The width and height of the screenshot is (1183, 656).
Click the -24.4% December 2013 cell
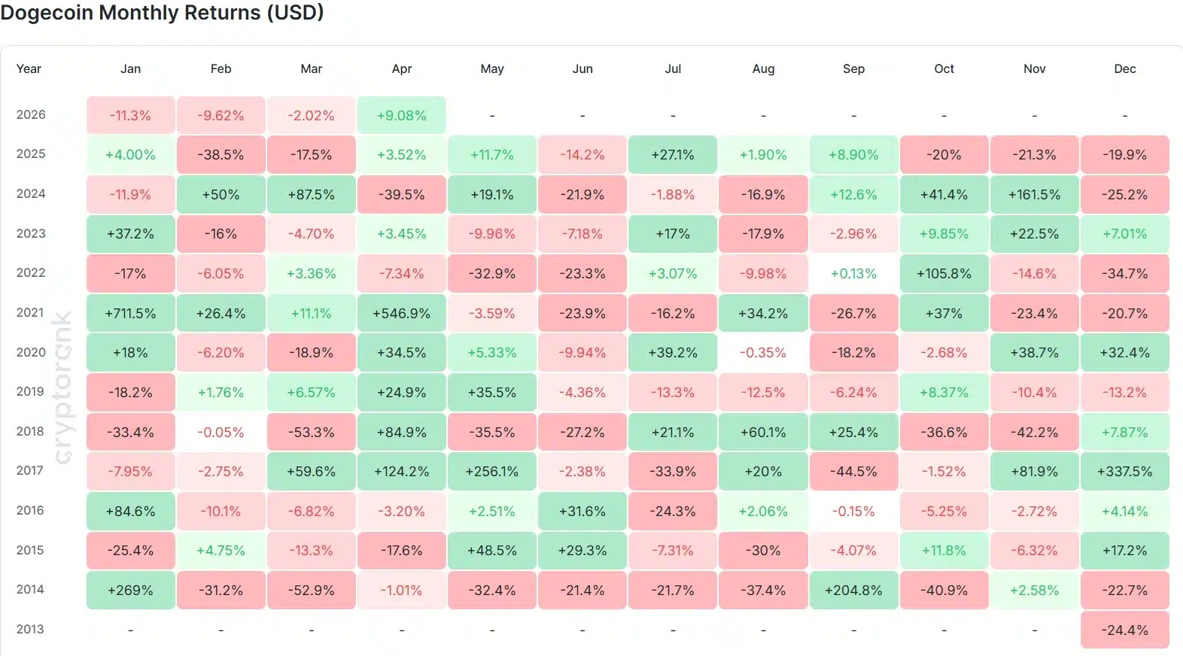[1124, 630]
